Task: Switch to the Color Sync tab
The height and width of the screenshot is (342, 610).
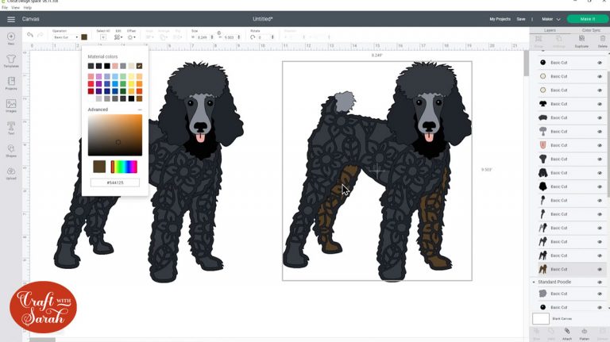Action: [590, 30]
